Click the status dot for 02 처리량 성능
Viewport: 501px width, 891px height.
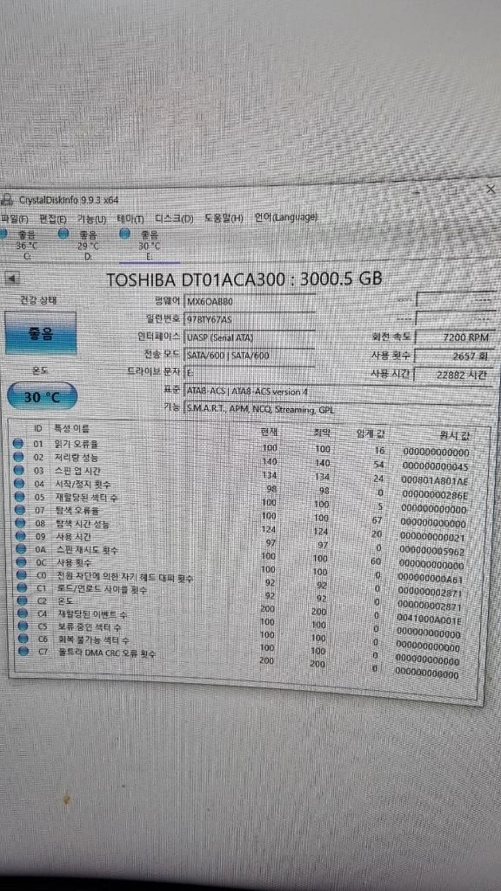point(18,456)
